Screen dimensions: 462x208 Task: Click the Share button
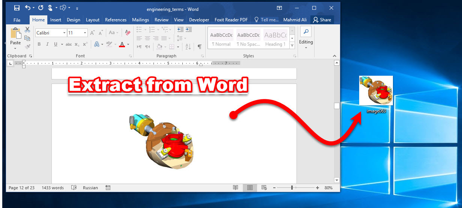pos(322,20)
